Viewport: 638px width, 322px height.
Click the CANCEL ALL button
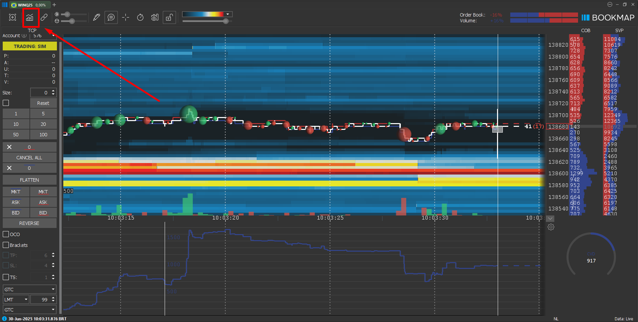pos(29,158)
